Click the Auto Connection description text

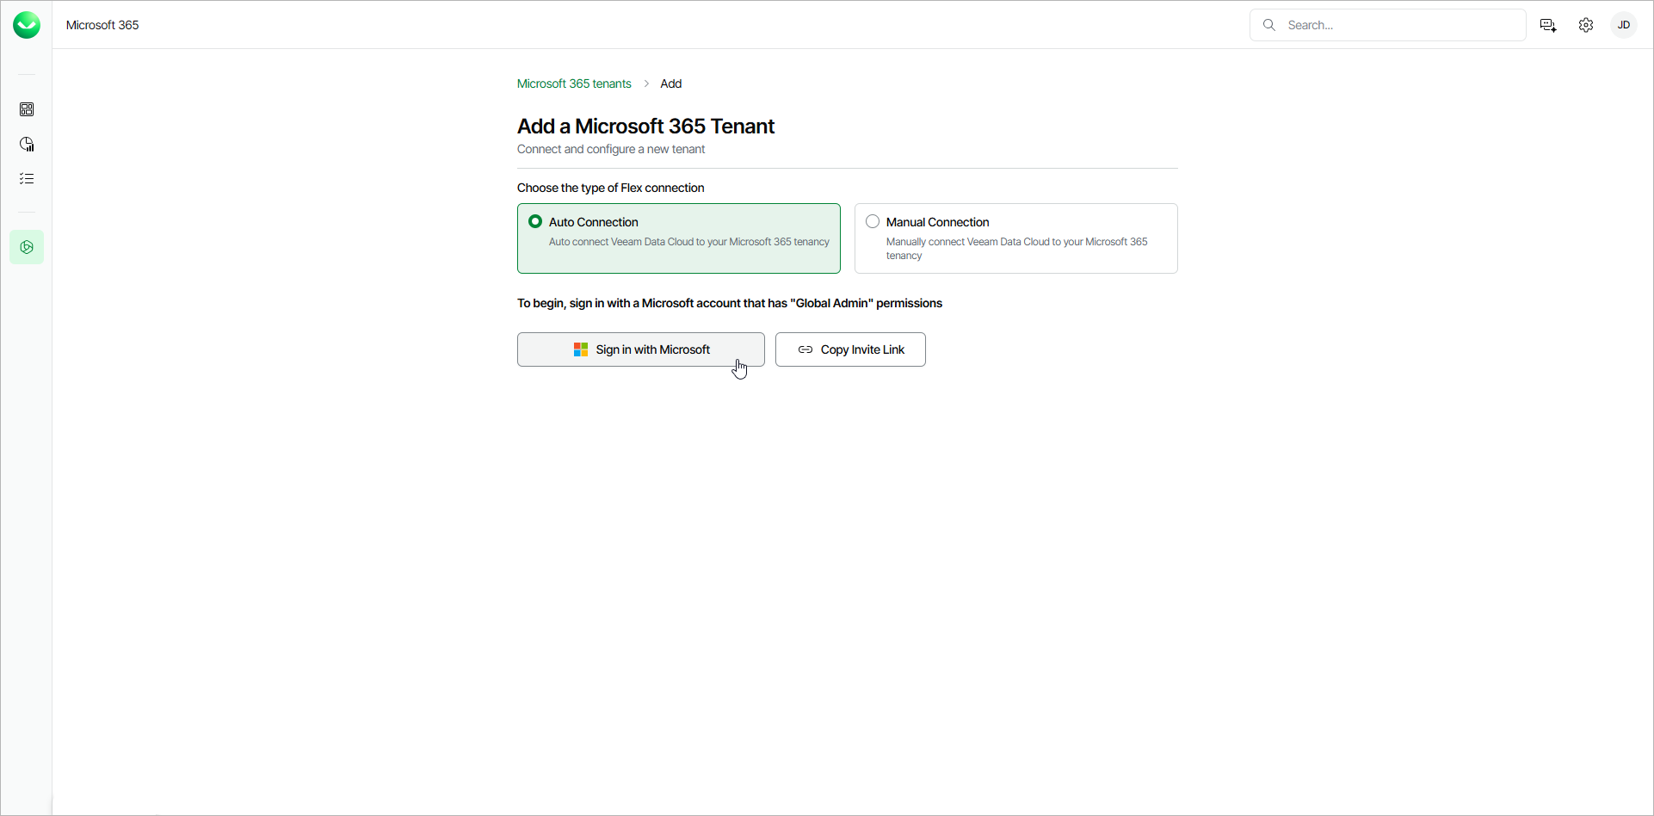click(x=689, y=242)
